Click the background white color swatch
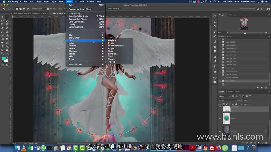 pyautogui.click(x=6, y=61)
